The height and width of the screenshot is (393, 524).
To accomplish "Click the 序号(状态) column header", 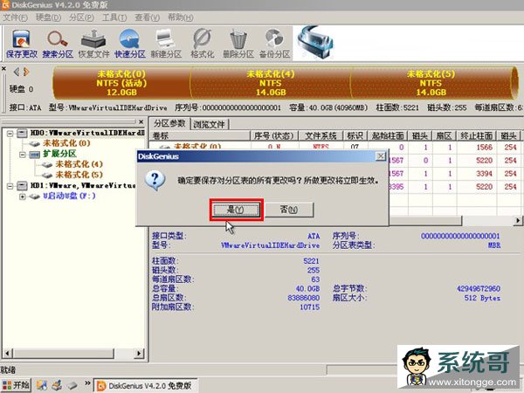I will [x=274, y=135].
